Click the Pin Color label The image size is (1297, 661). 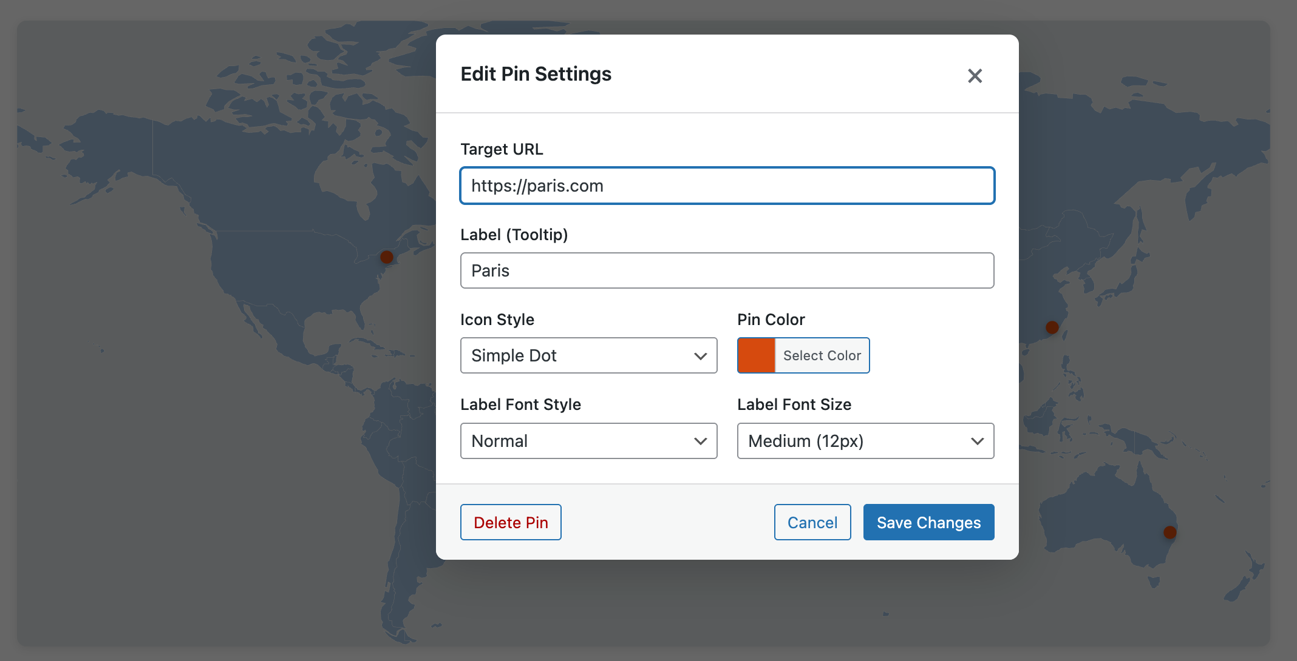coord(771,320)
